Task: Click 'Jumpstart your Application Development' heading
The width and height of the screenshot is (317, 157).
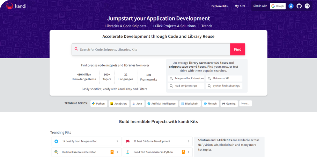Action: click(x=158, y=18)
